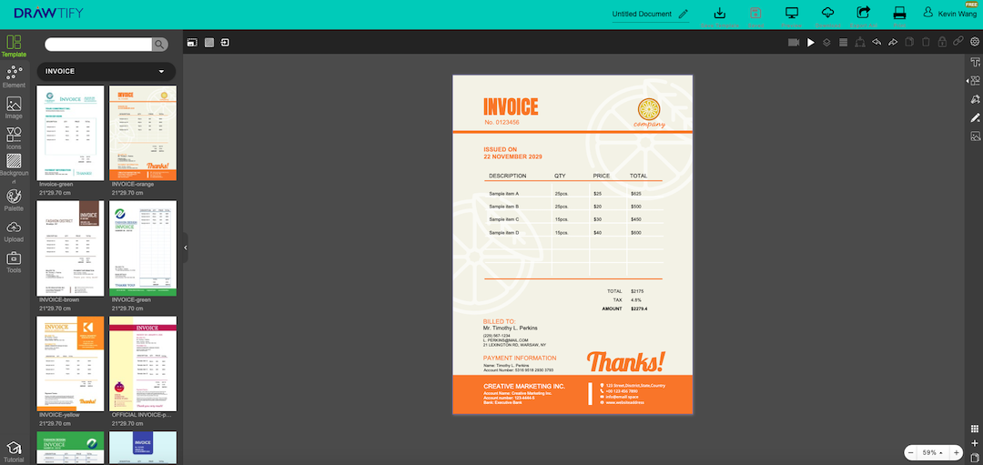Click the import arrow toolbar icon
983x465 pixels.
pyautogui.click(x=225, y=43)
